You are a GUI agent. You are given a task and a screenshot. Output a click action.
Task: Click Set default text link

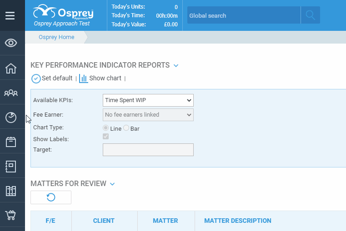[57, 78]
